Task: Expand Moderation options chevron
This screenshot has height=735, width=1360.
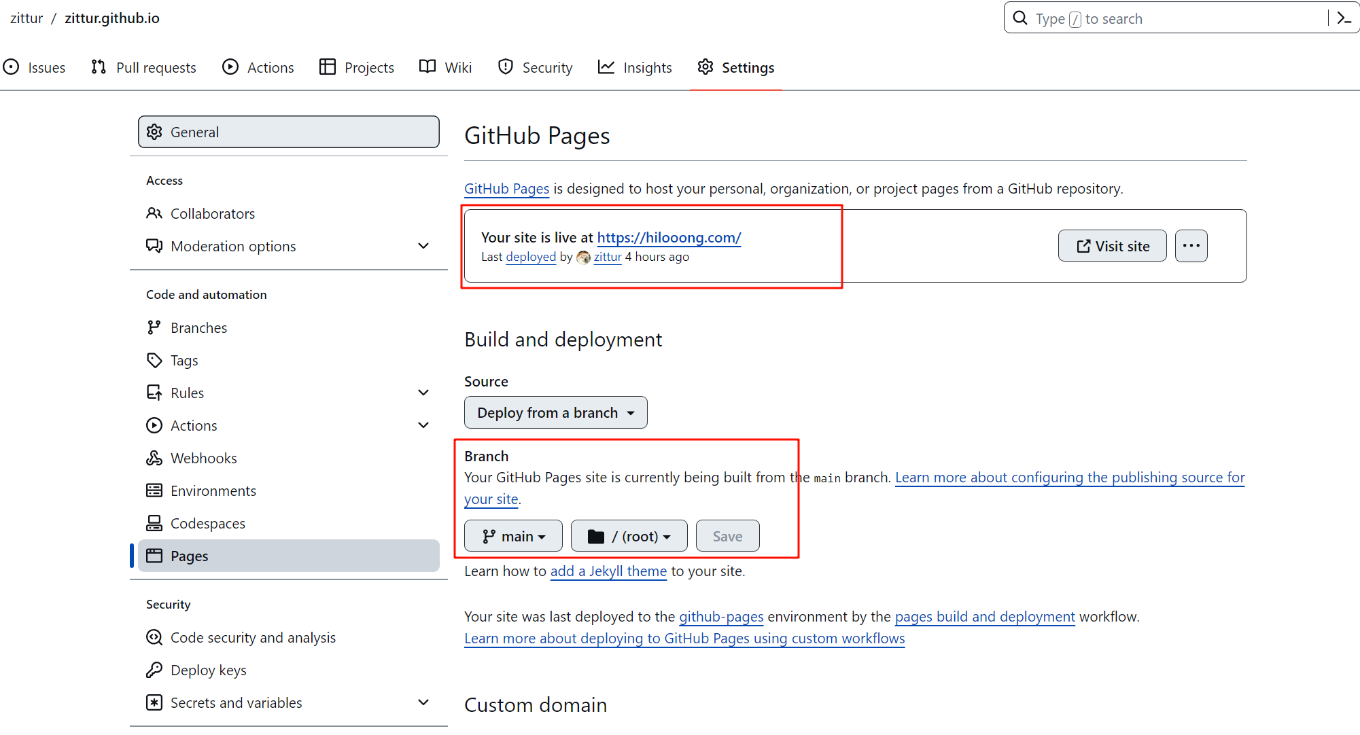Action: (x=423, y=246)
